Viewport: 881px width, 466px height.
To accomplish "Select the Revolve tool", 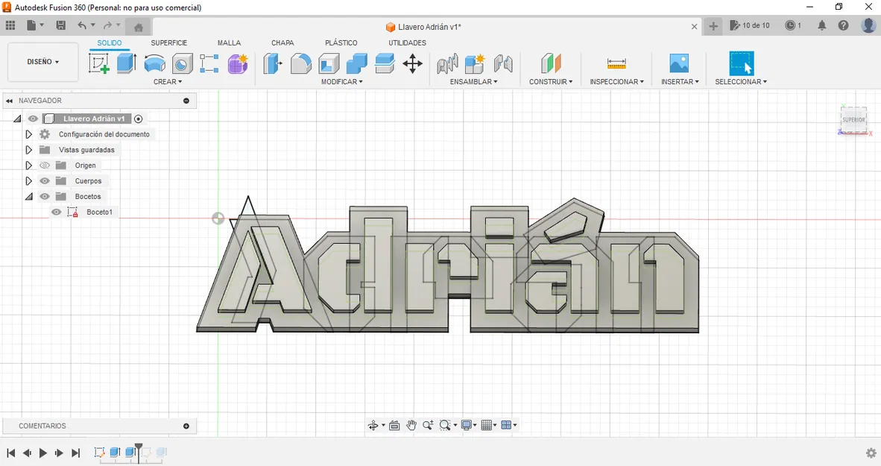I will pyautogui.click(x=154, y=63).
